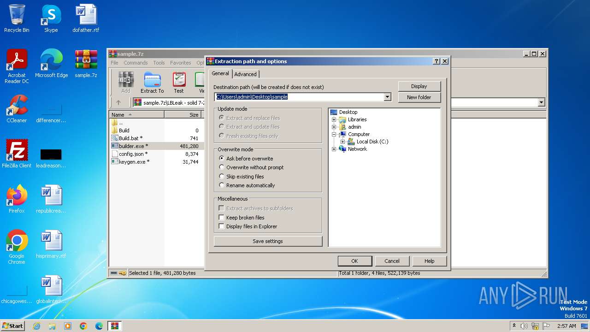Switch to the General tab
Viewport: 590px width, 332px height.
[220, 73]
